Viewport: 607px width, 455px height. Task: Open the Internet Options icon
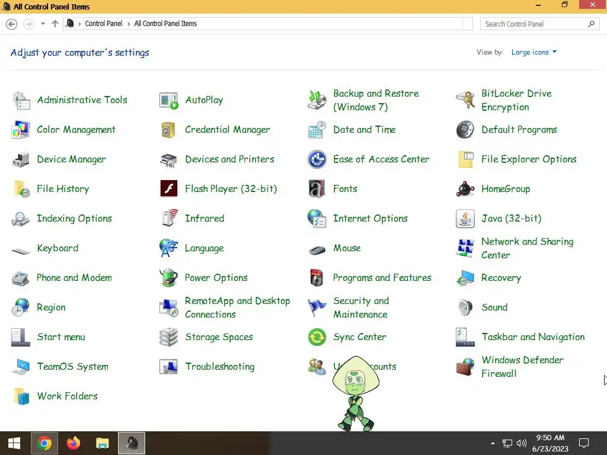[x=317, y=219]
